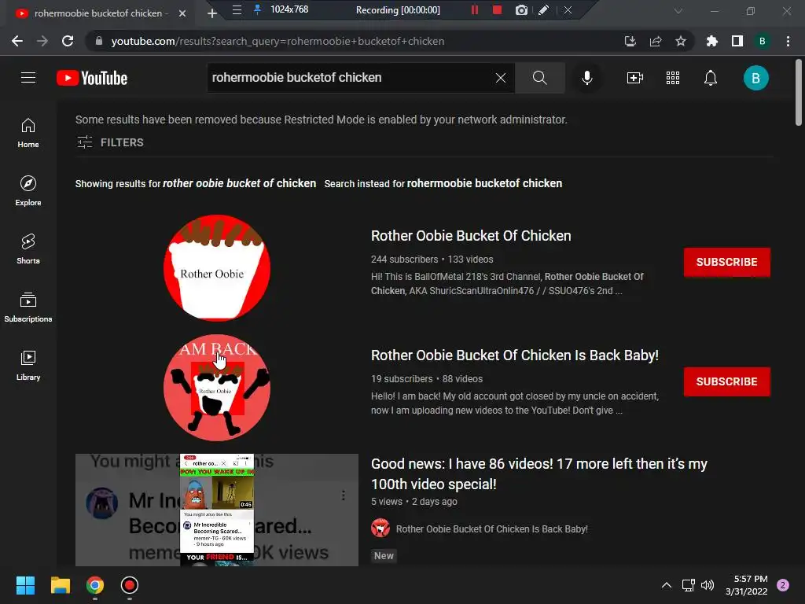
Task: Go back in the browser
Action: [x=17, y=41]
